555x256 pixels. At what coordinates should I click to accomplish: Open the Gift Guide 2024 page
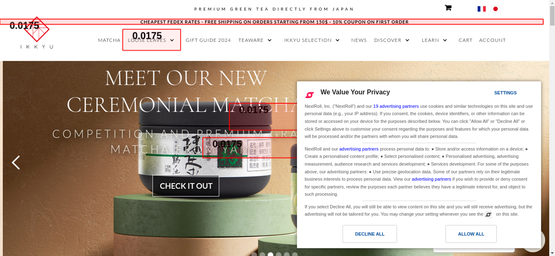[208, 40]
